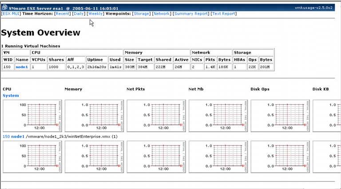341x189 pixels.
Task: Open the Storage viewpoint
Action: tap(141, 14)
